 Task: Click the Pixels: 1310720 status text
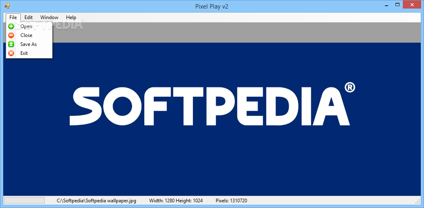[x=231, y=201]
